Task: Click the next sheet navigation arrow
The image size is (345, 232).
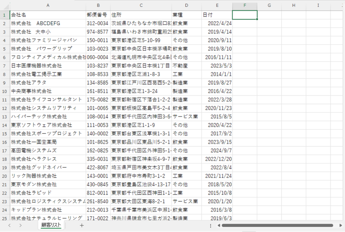Action: pyautogui.click(x=21, y=225)
